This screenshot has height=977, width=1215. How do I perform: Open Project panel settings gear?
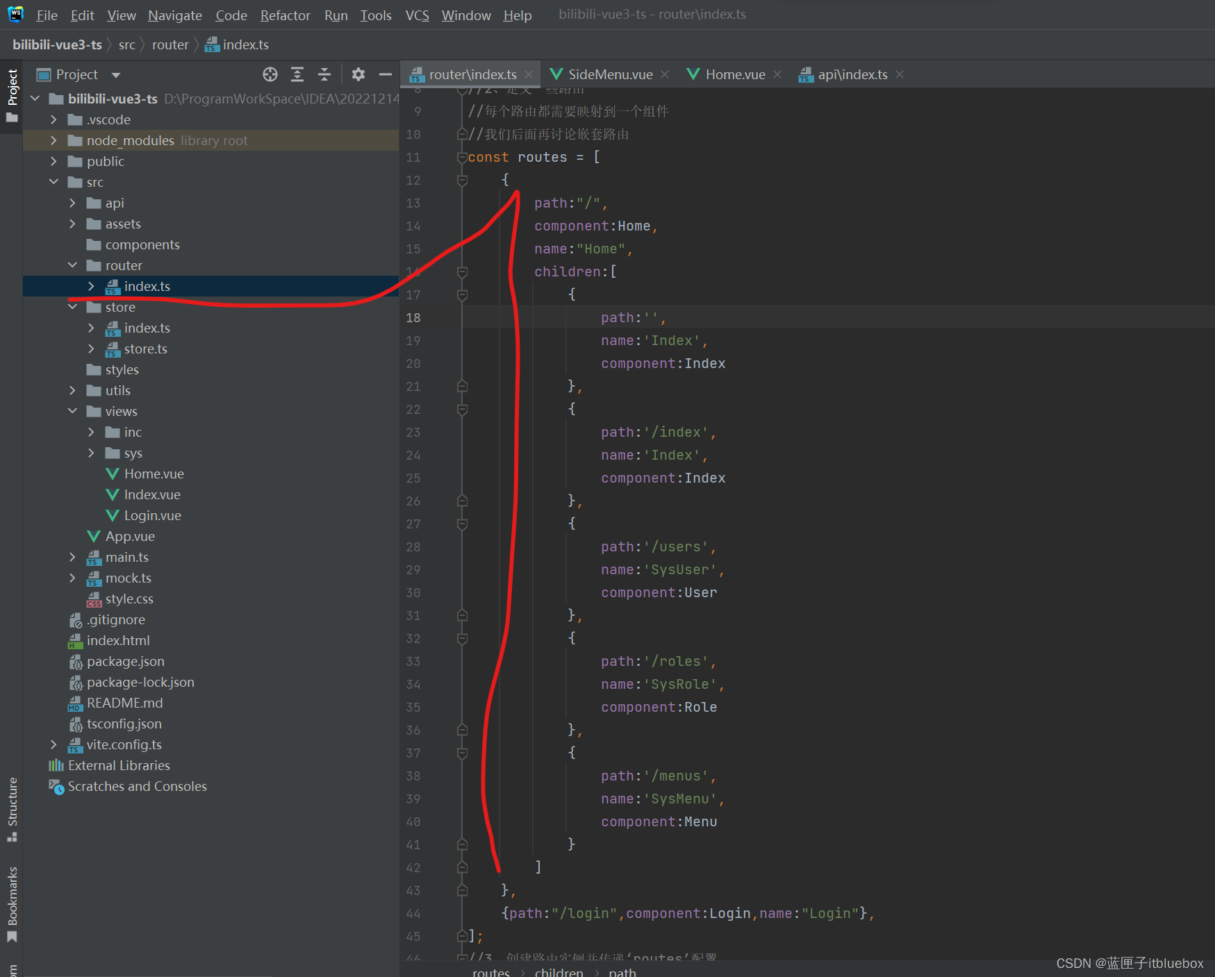[x=358, y=74]
